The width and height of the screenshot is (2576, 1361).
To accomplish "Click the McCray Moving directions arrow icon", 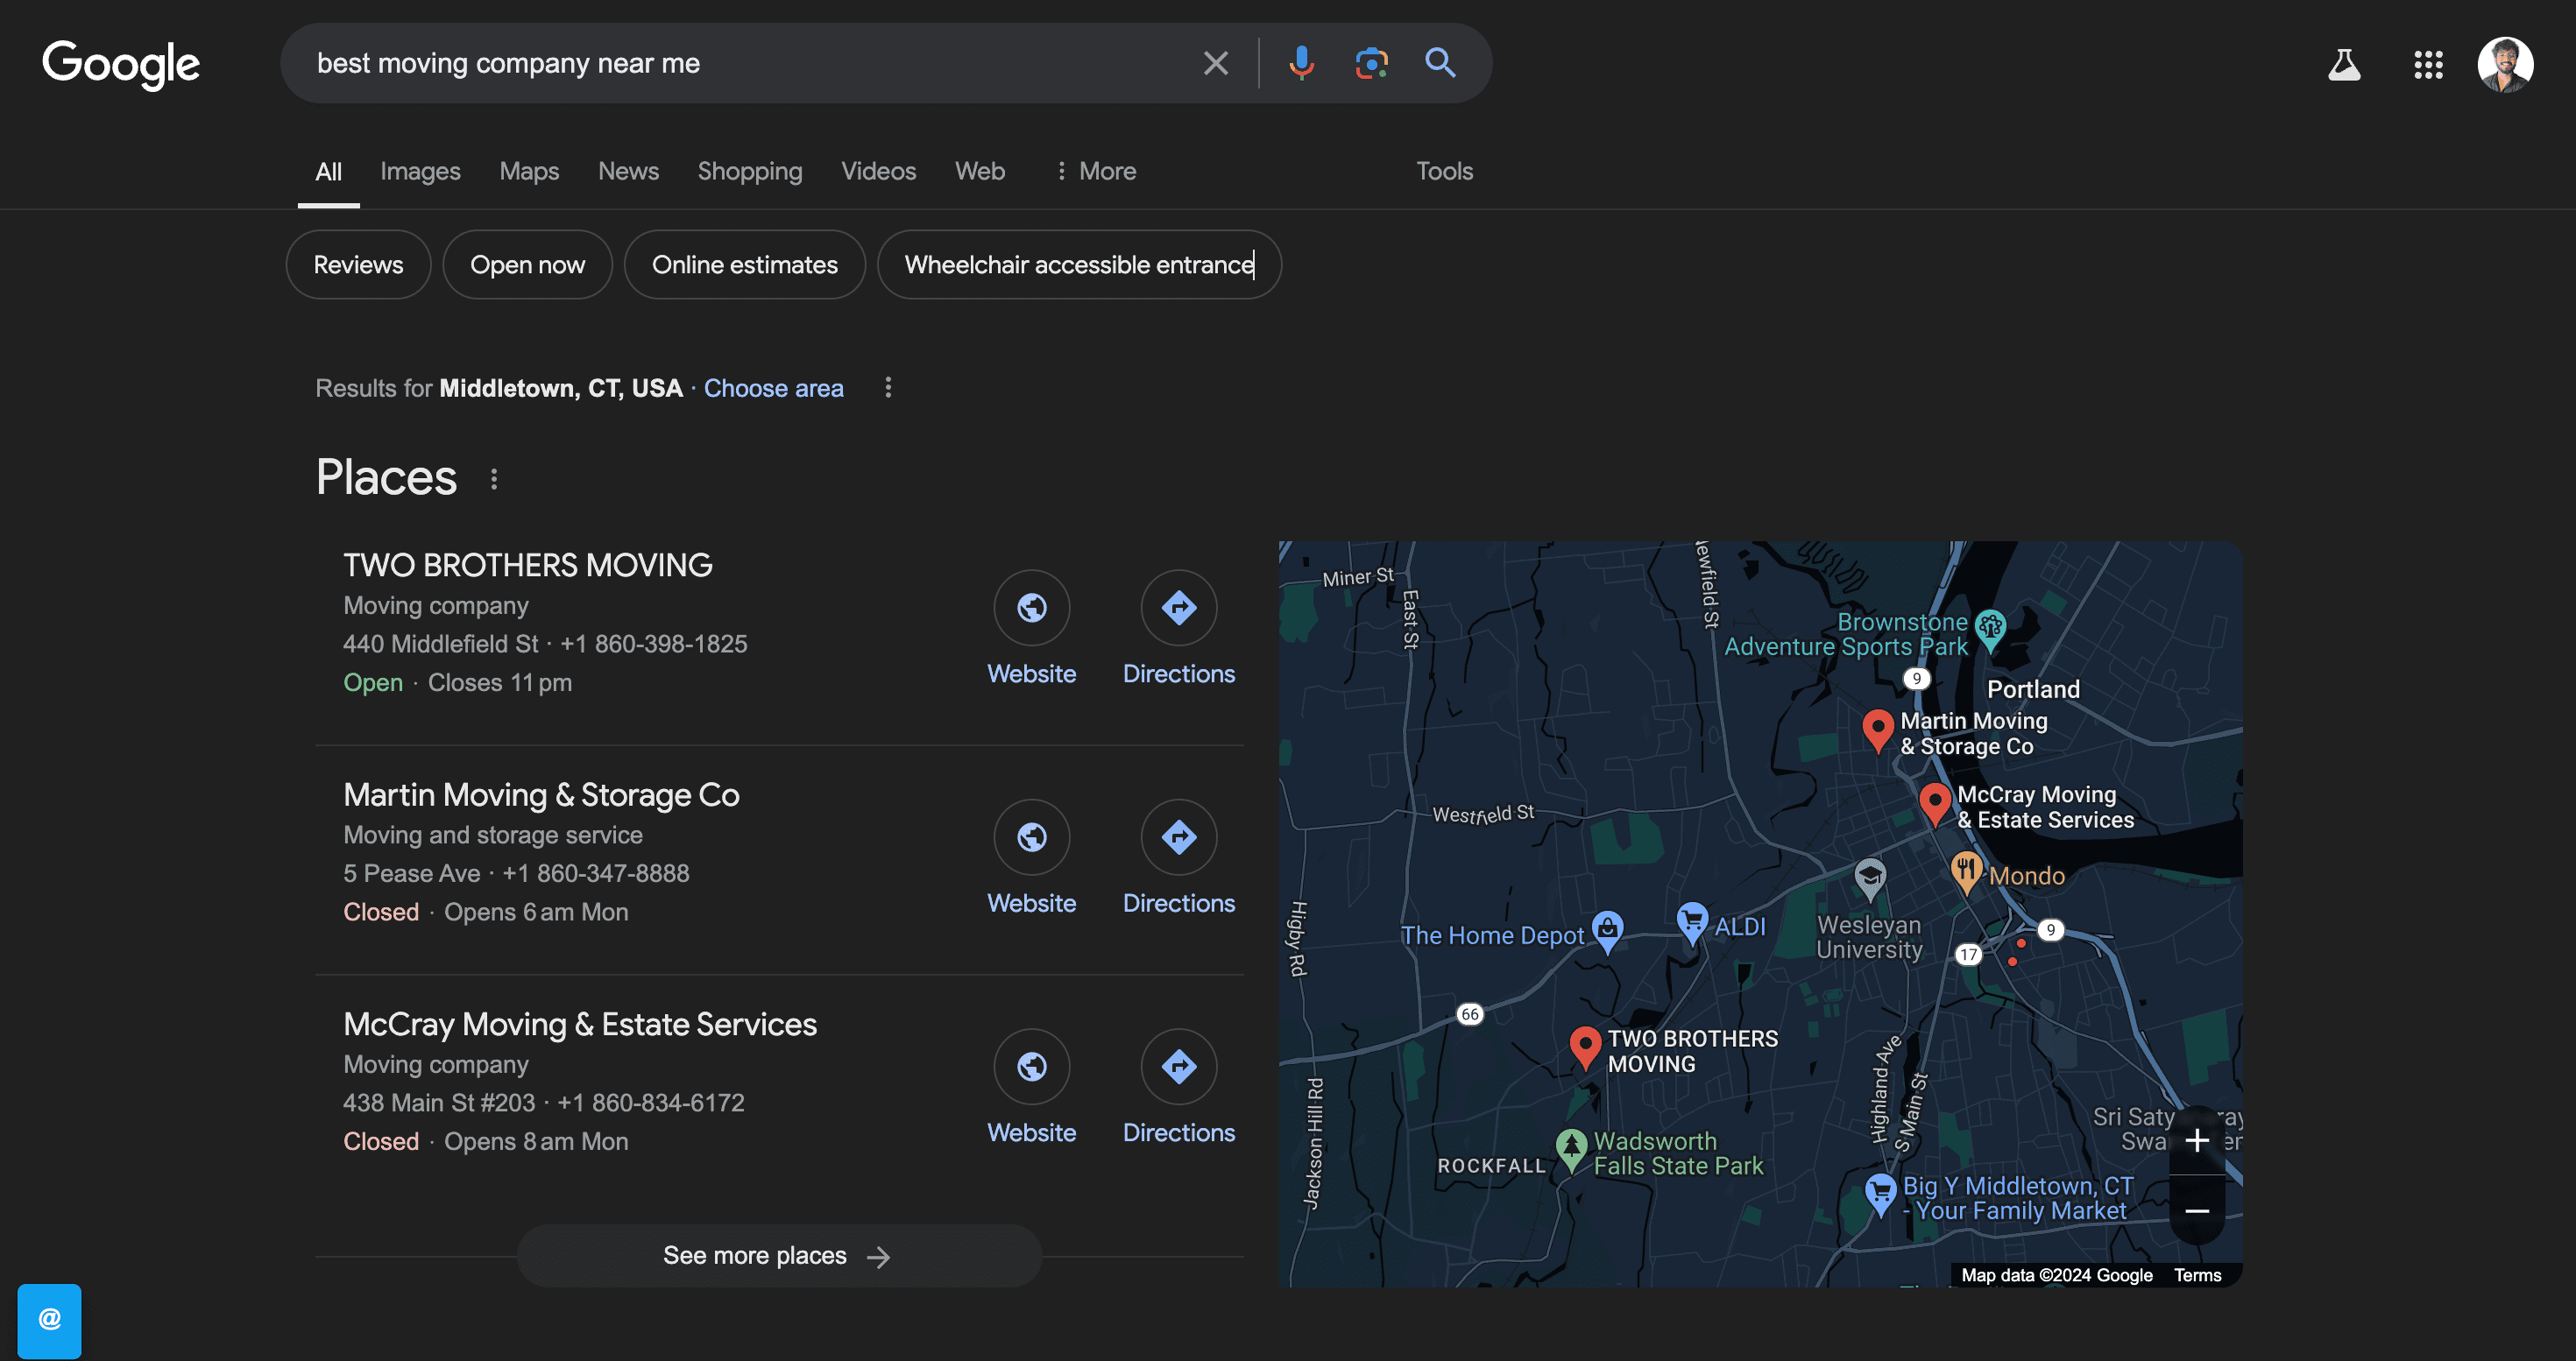I will (x=1178, y=1065).
